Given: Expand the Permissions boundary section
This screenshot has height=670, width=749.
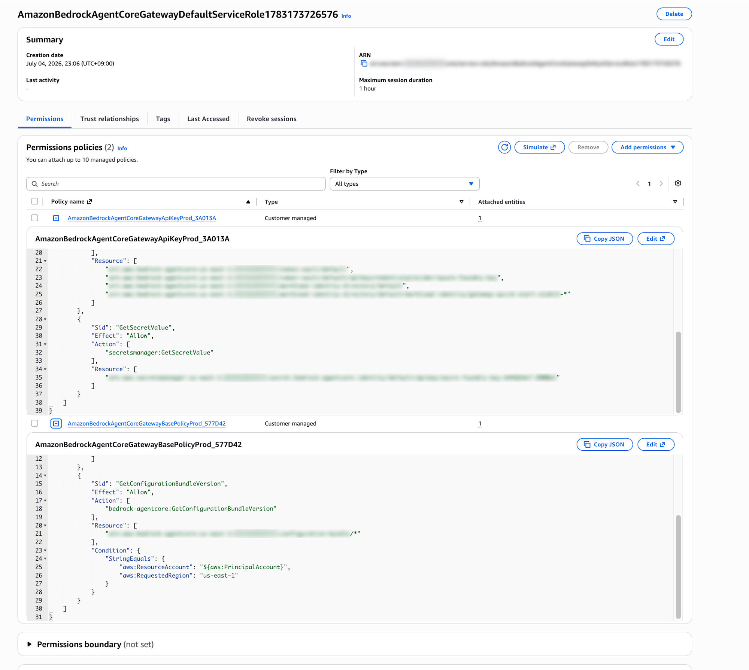Looking at the screenshot, I should tap(30, 645).
